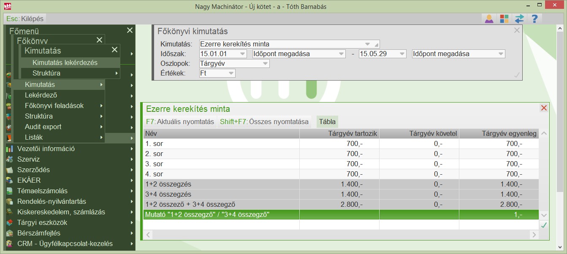
Task: Click the Tárgyi eszközök menu icon
Action: tap(9, 222)
